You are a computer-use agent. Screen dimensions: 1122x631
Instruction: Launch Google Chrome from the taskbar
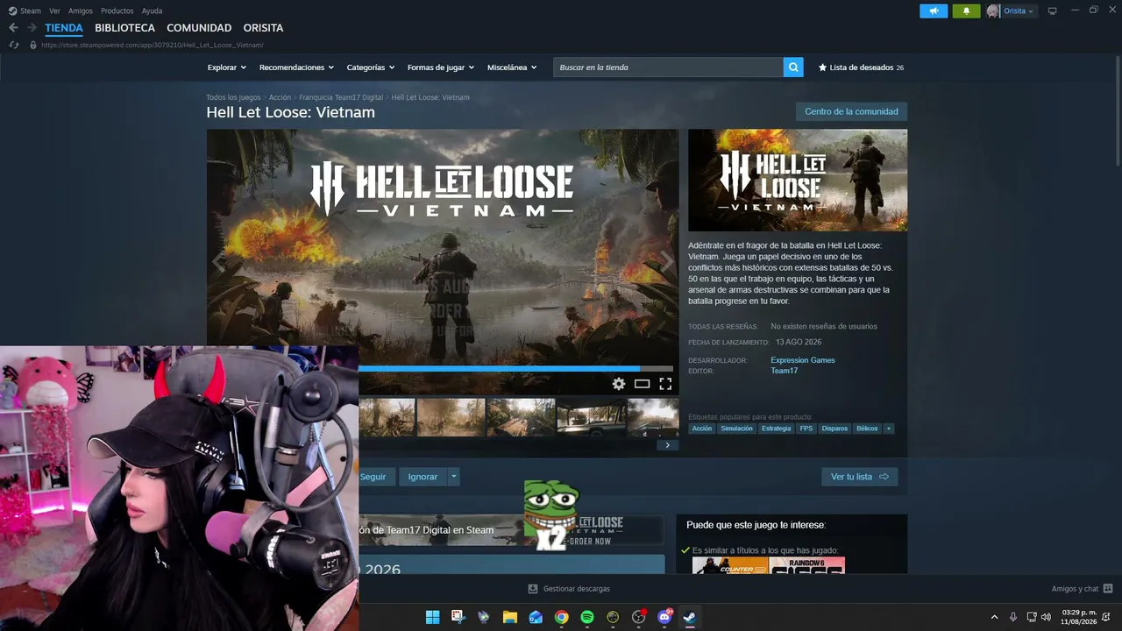561,617
